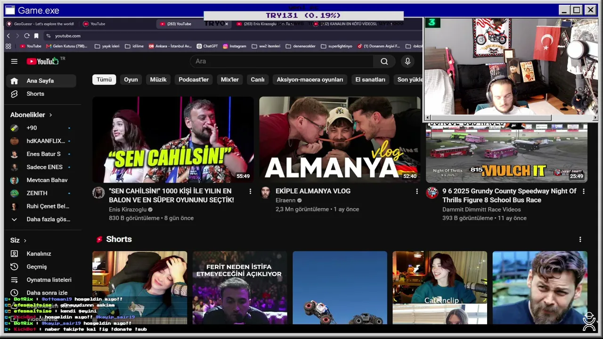The image size is (603, 339).
Task: Open the ChatGPT bookmark
Action: point(207,46)
